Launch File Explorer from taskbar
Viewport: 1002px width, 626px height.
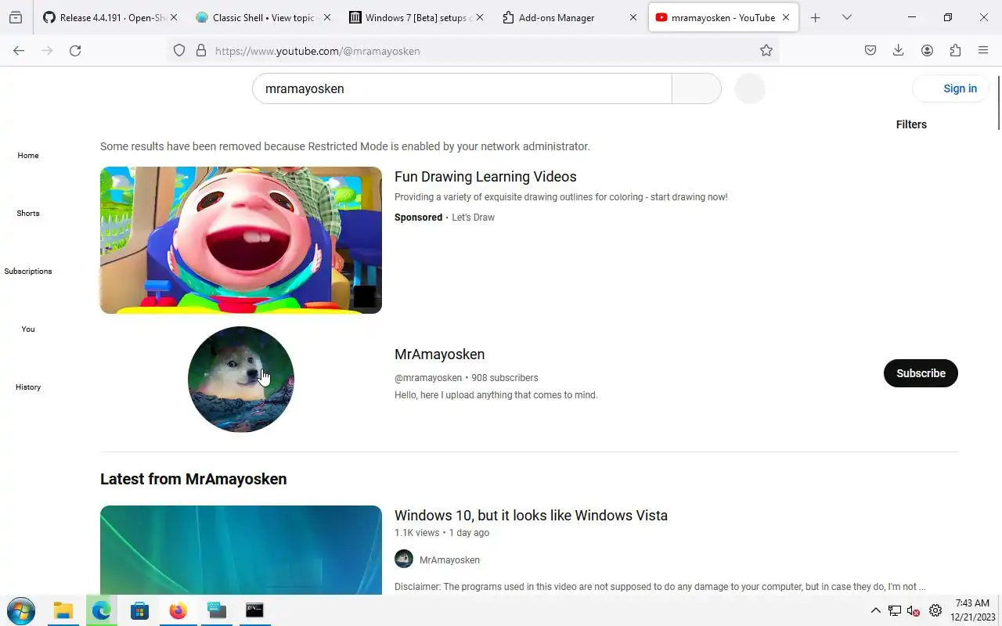coord(63,610)
